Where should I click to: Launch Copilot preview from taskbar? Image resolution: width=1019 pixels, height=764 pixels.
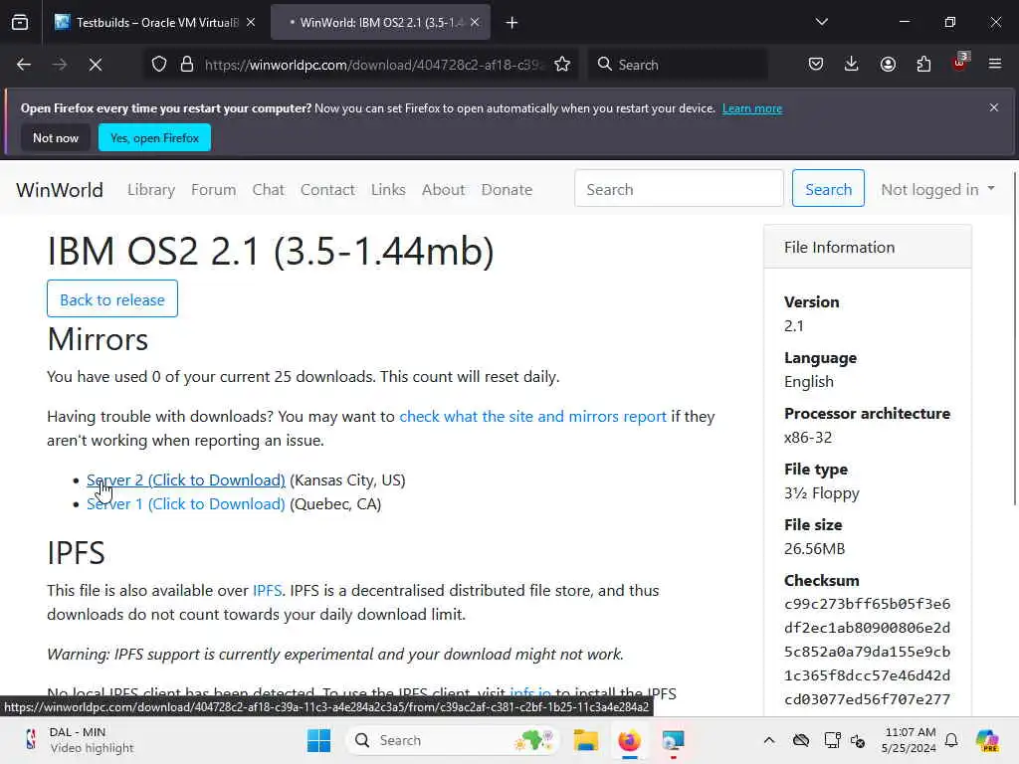(x=987, y=740)
